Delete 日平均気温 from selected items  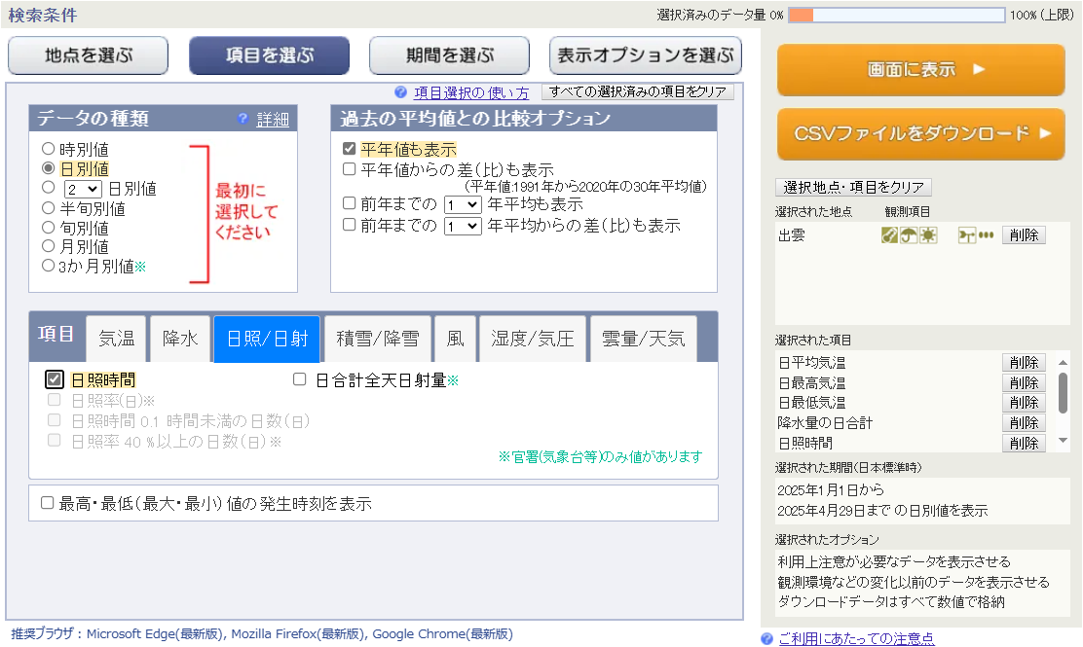tap(1024, 363)
